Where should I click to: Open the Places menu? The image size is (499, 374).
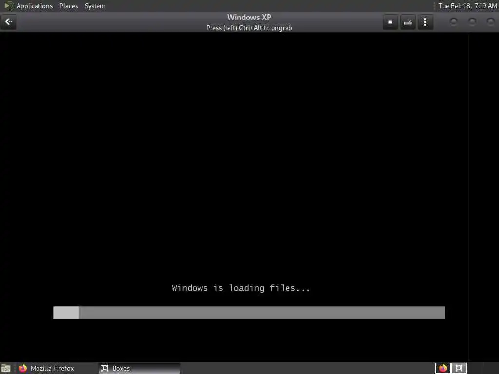pyautogui.click(x=68, y=6)
